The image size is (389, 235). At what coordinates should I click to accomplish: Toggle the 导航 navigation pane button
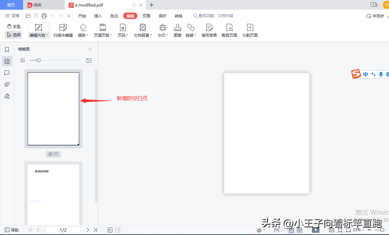(12, 230)
